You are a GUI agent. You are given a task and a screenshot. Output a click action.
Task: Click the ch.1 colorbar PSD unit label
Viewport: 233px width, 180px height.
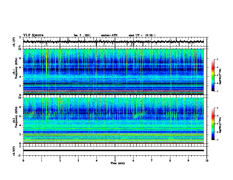coord(220,77)
